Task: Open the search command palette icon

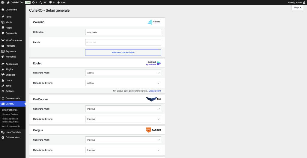Action: click(40, 2)
